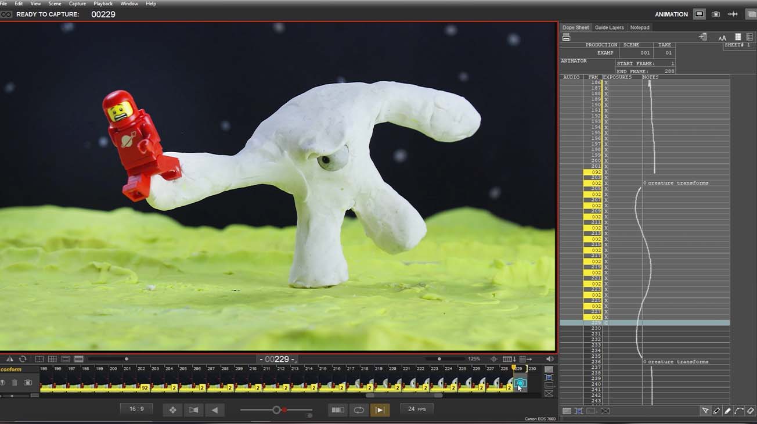Click the short-play frames button
Image resolution: width=757 pixels, height=424 pixels.
(337, 410)
